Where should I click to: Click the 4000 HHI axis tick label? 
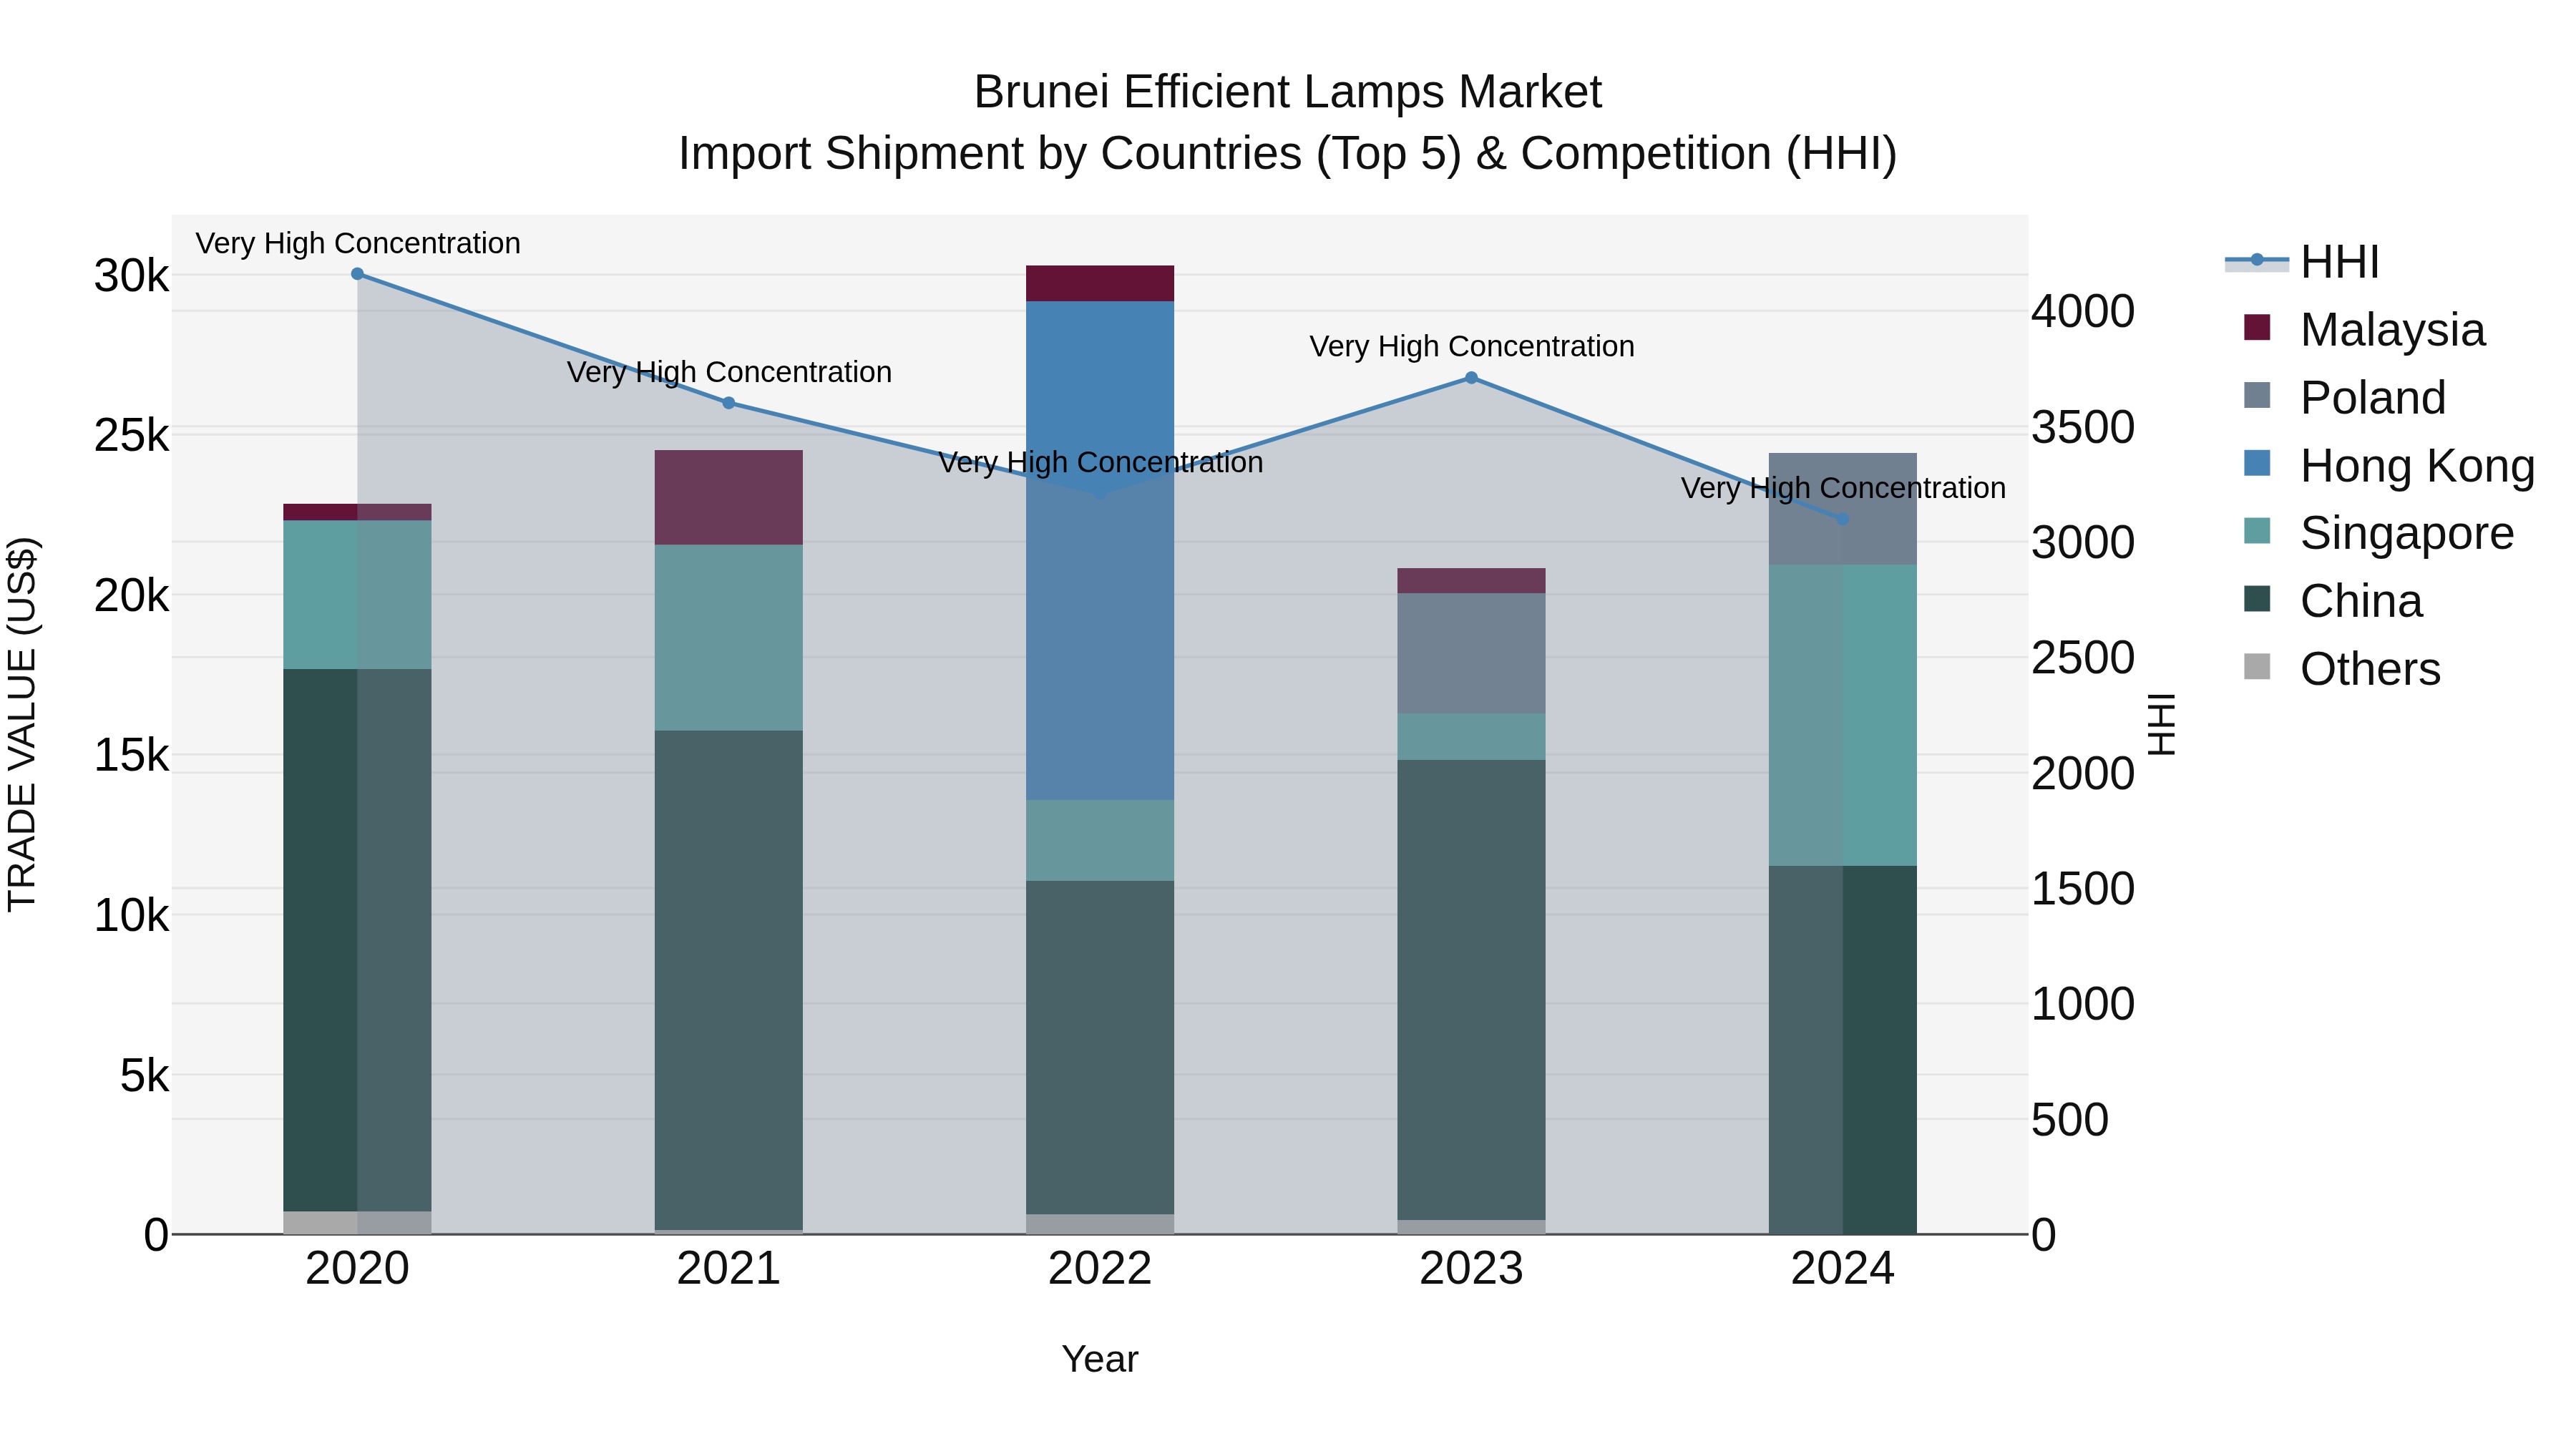click(2083, 311)
